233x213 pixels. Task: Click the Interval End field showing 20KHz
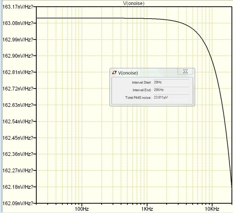click(171, 90)
